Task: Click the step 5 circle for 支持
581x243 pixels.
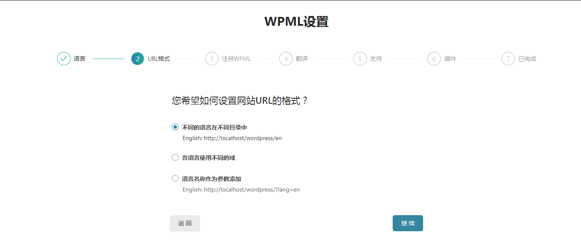Action: 360,59
